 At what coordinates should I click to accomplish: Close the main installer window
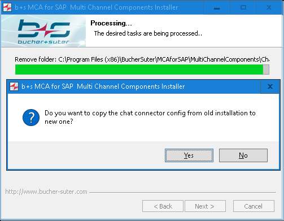click(269, 7)
